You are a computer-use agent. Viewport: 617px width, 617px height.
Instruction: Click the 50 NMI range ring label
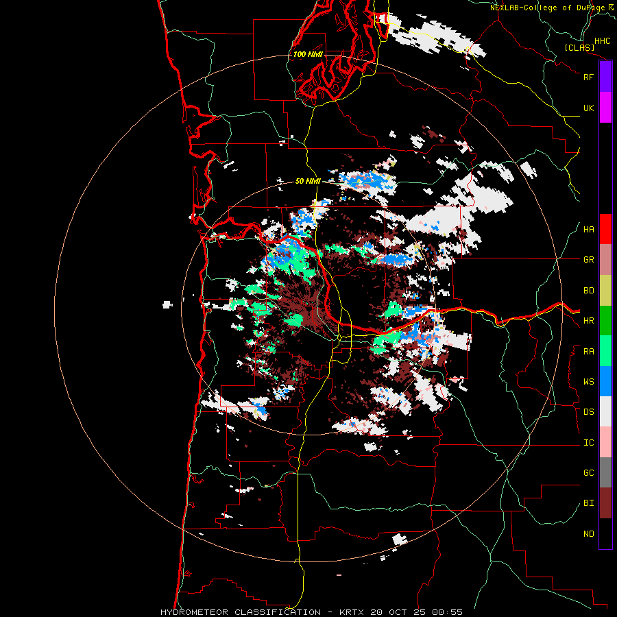(x=308, y=181)
